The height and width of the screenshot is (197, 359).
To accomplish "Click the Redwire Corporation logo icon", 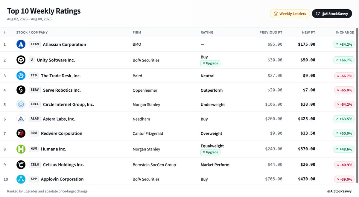I will (21, 133).
